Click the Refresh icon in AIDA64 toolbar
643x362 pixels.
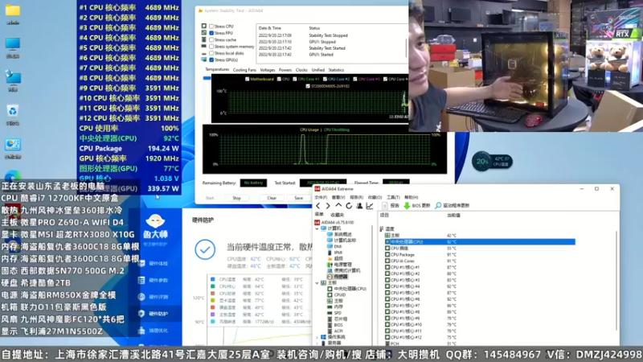pos(349,206)
